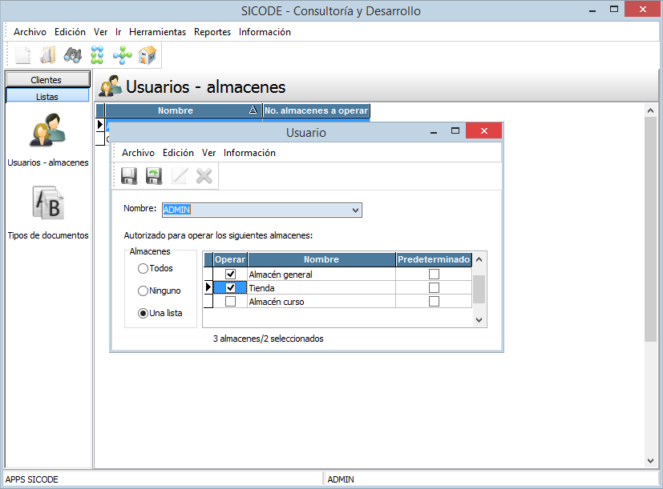This screenshot has height=489, width=663.
Task: Click the open folder icon in main toolbar
Action: point(48,55)
